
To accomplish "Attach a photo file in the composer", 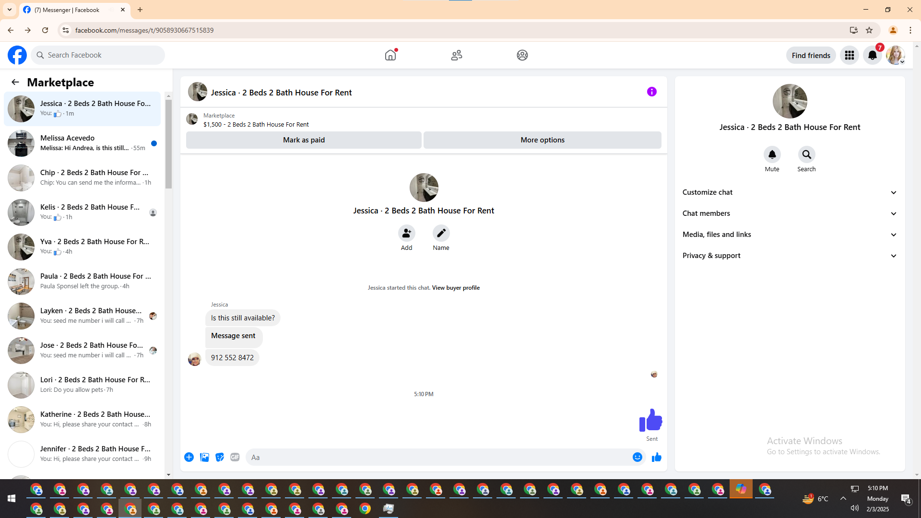I will (204, 457).
